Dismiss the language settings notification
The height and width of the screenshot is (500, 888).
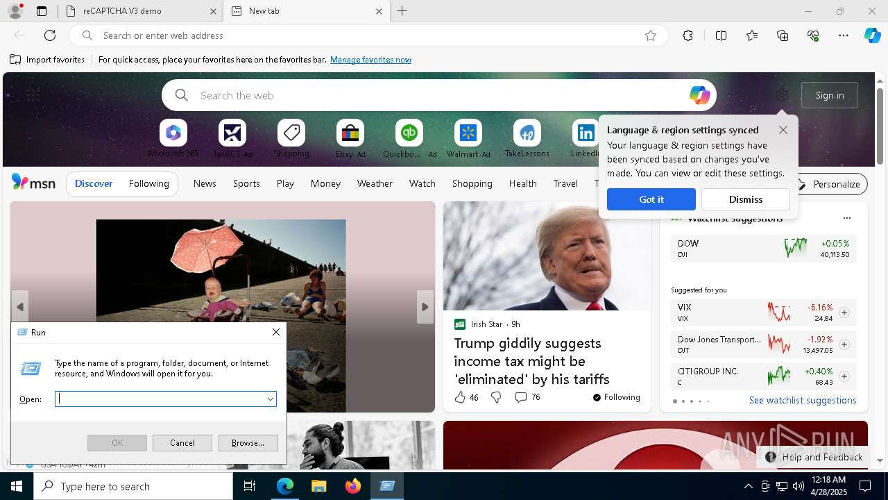(x=746, y=199)
